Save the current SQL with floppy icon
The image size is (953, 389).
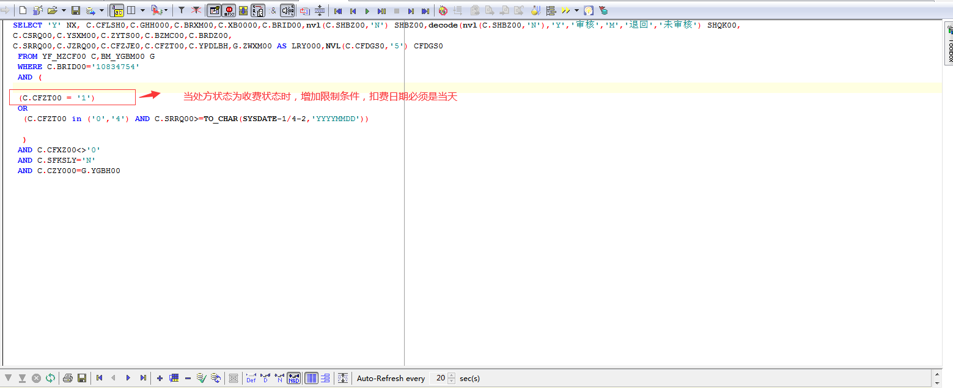pos(76,10)
